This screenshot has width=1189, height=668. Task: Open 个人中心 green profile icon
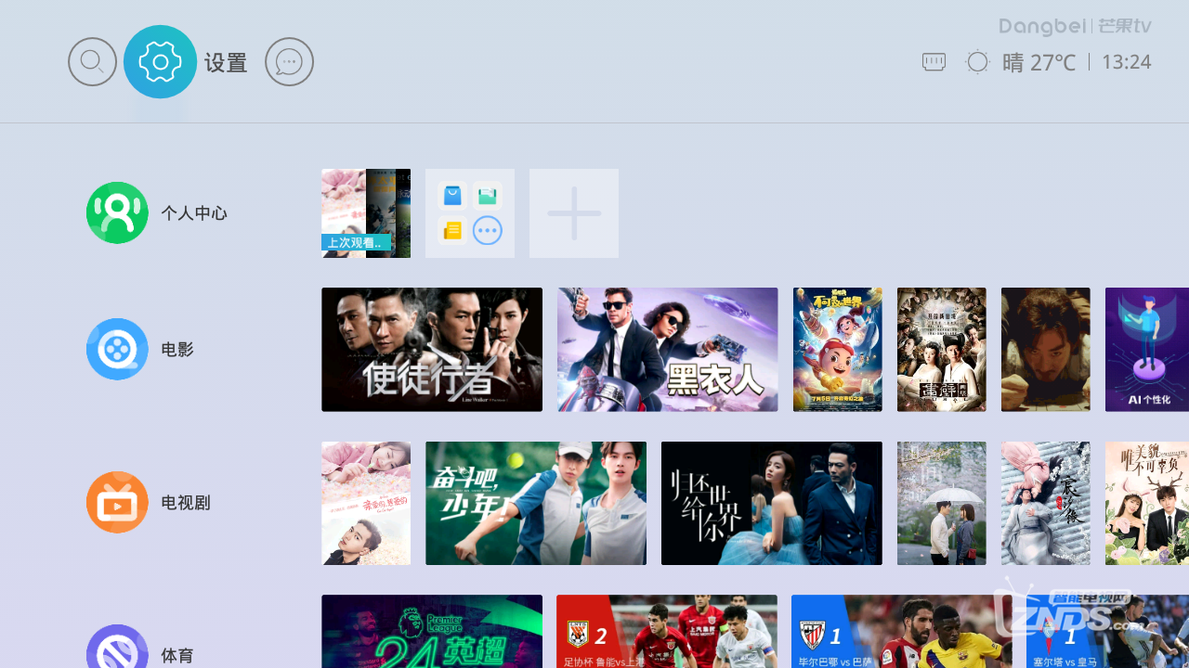(x=117, y=212)
